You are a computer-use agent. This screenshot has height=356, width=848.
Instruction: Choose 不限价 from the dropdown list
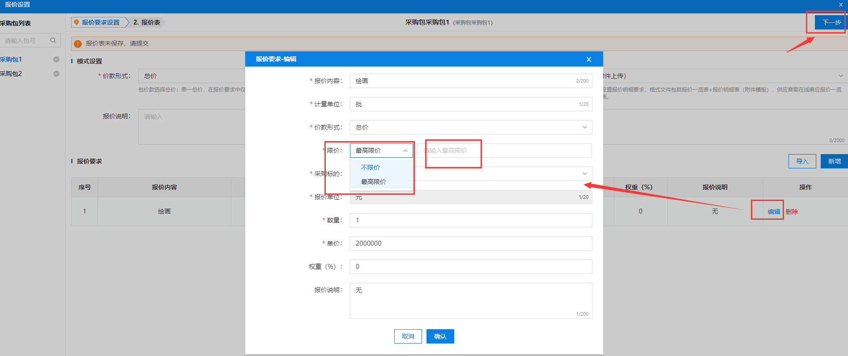point(381,168)
